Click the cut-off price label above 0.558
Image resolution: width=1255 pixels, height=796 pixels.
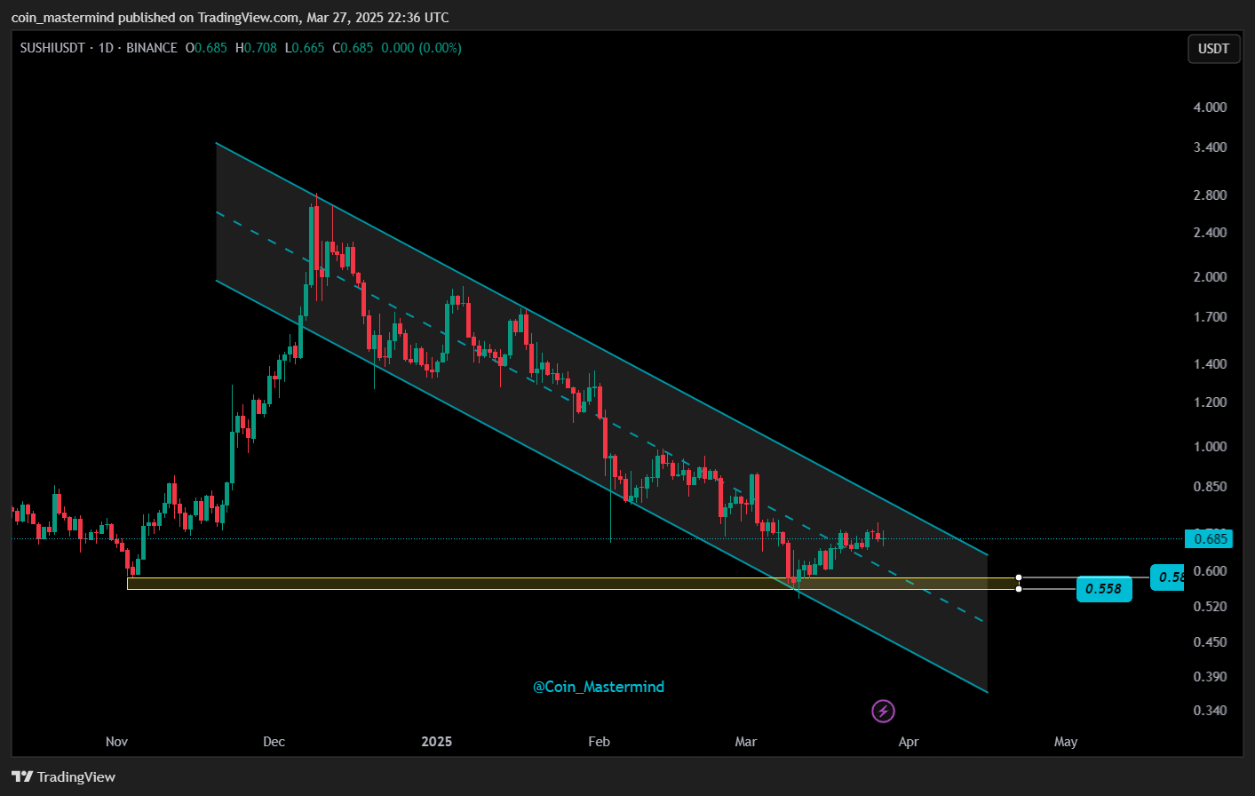click(1167, 577)
